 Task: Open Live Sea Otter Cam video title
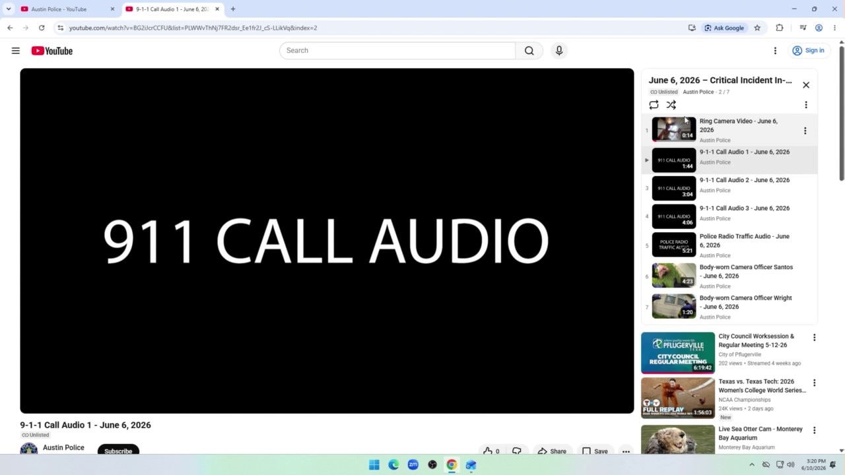pyautogui.click(x=760, y=433)
